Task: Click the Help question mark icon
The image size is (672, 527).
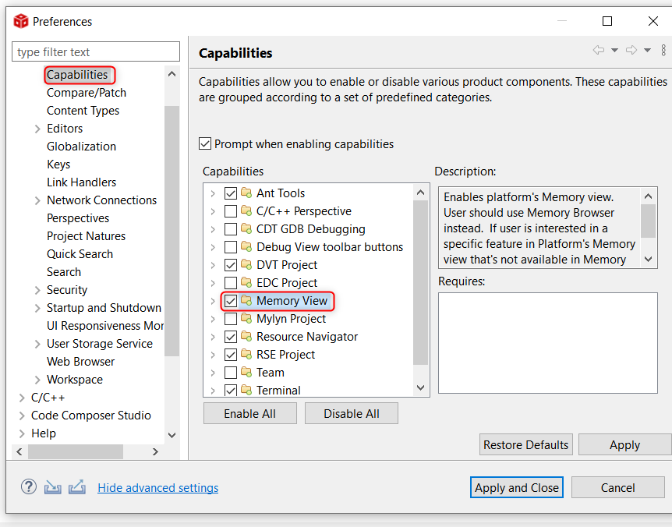Action: 28,487
